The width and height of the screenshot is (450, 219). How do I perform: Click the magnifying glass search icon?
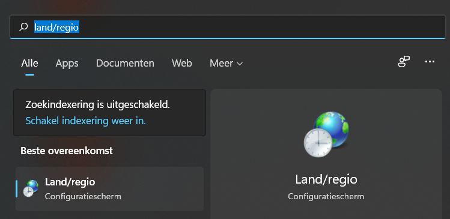[x=23, y=27]
